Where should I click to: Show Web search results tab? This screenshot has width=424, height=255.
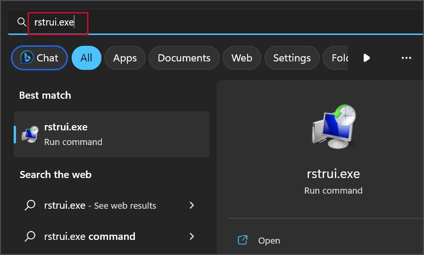pyautogui.click(x=241, y=58)
